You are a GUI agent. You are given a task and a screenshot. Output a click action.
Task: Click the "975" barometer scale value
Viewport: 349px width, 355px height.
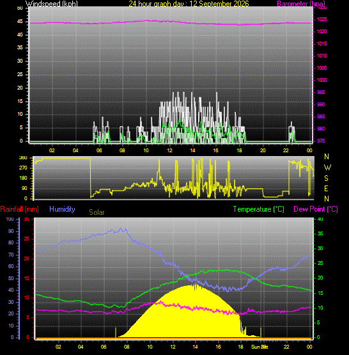[x=321, y=141]
